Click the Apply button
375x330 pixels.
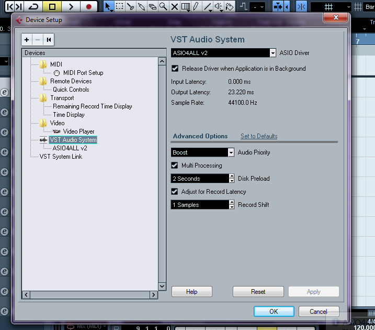313,291
